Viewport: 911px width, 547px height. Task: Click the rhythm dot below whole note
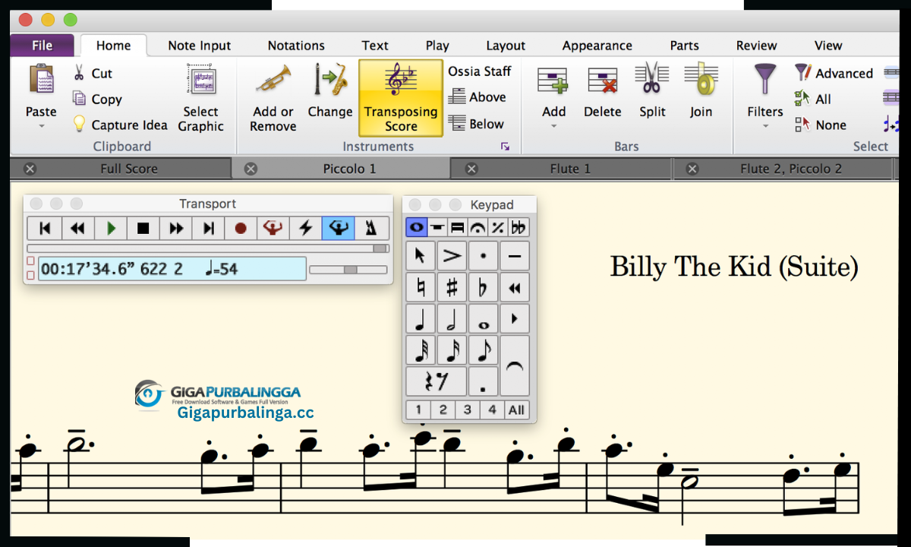(483, 381)
